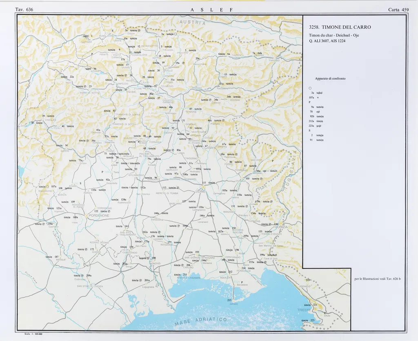Select the Carta 459 page label

pos(399,9)
